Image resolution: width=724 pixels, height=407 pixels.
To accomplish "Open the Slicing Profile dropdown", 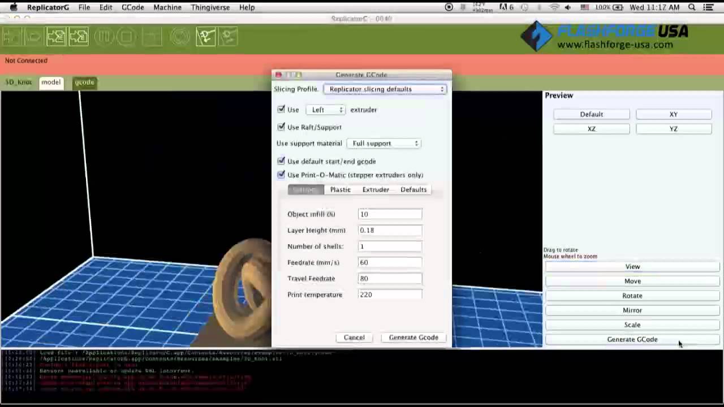I will pyautogui.click(x=385, y=89).
